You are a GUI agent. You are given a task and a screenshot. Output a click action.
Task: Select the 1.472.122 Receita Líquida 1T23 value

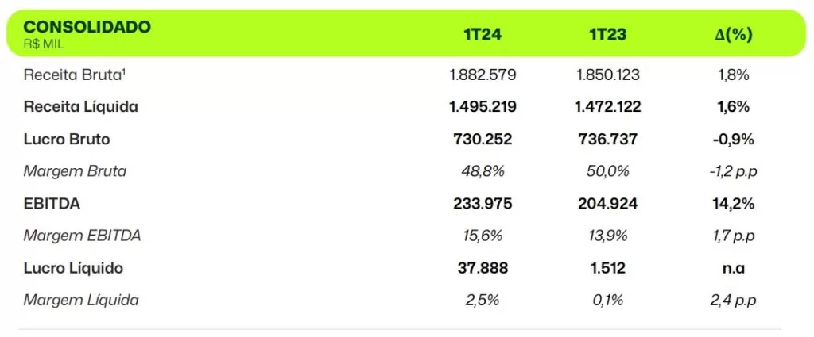(x=608, y=107)
